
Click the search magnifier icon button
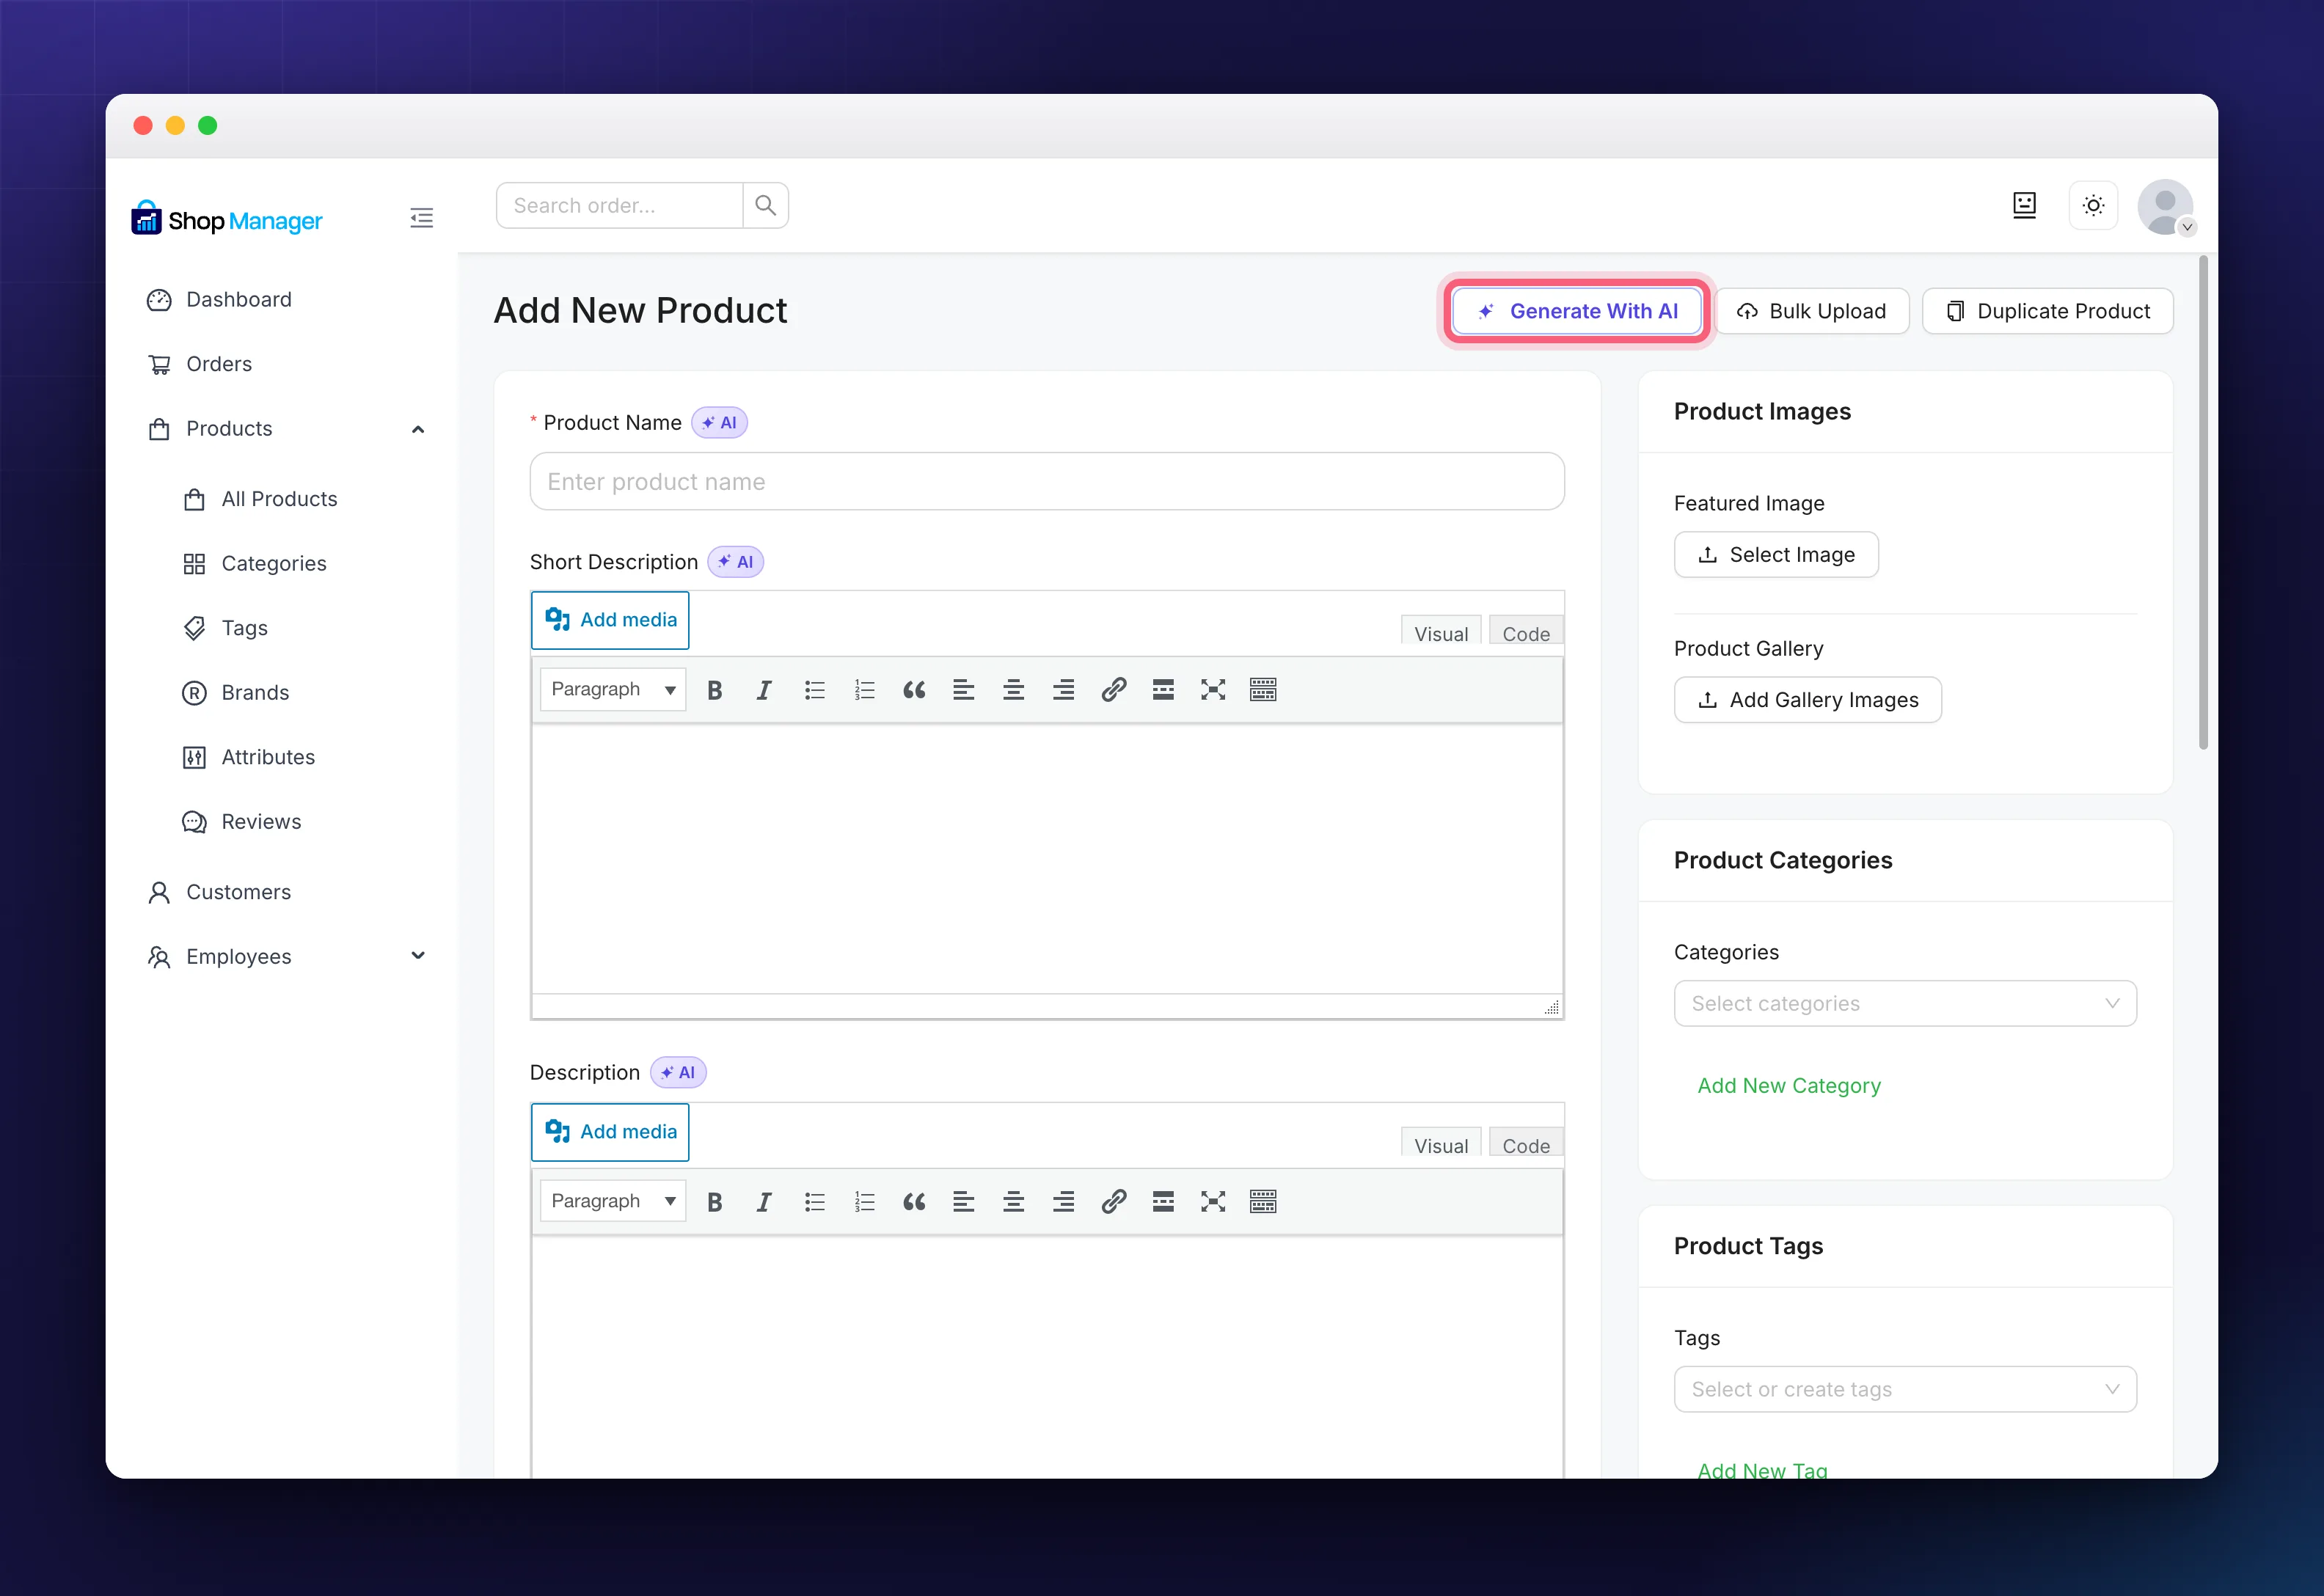766,205
